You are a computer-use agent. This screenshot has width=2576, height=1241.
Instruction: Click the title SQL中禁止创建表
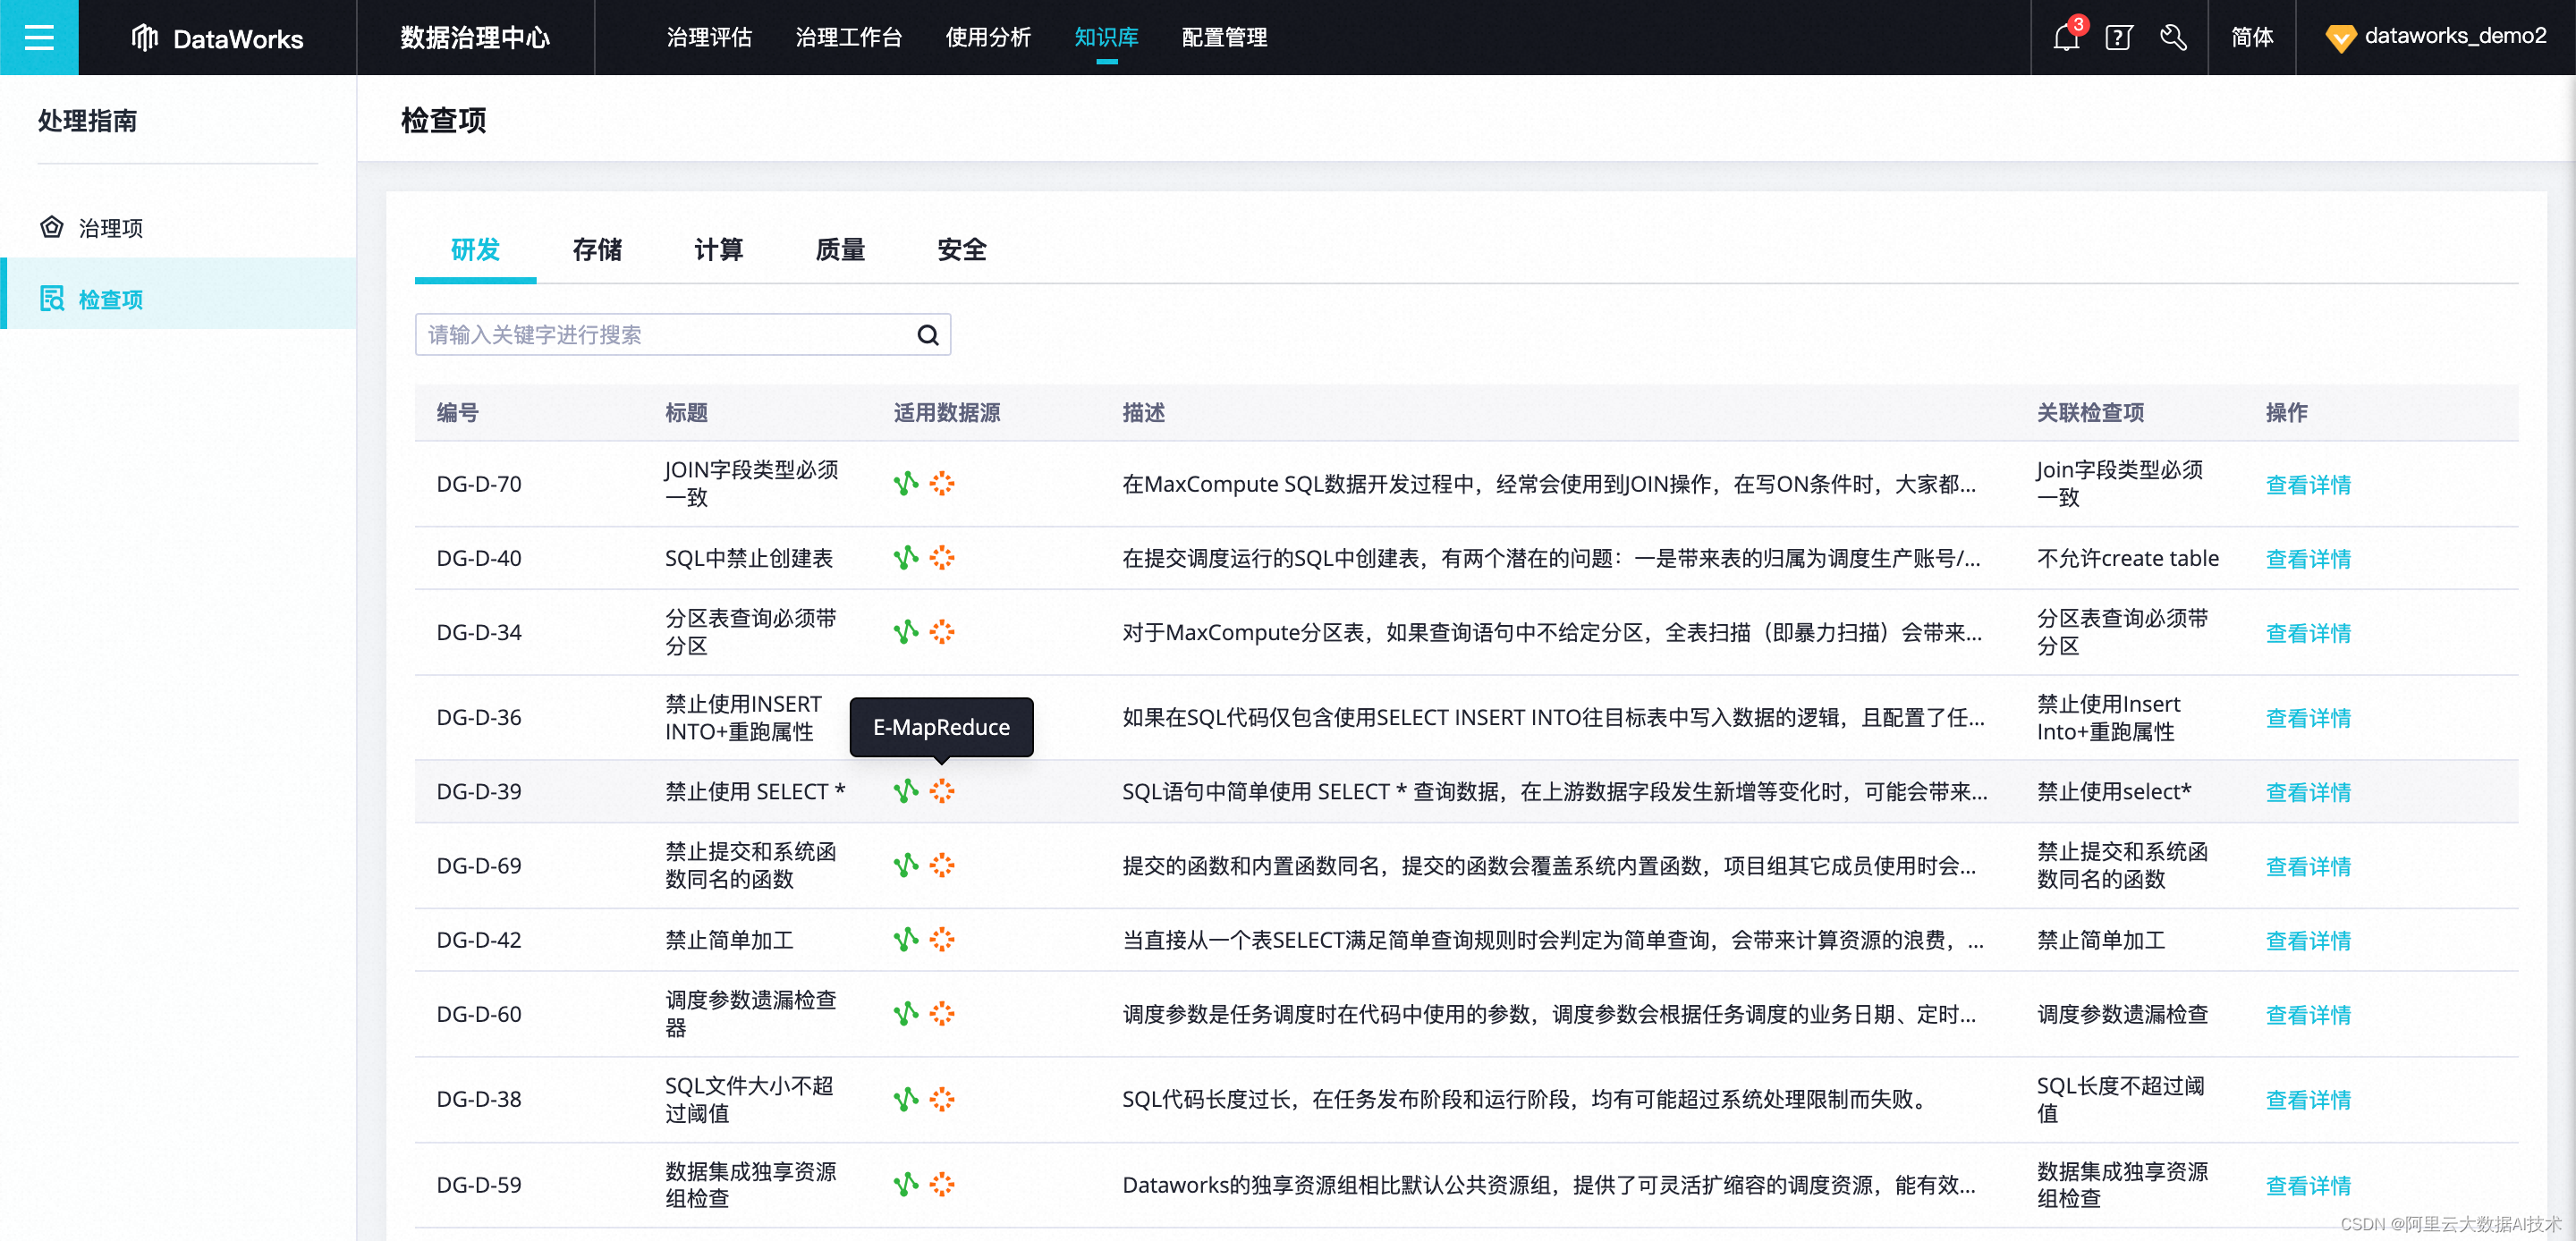(x=749, y=558)
